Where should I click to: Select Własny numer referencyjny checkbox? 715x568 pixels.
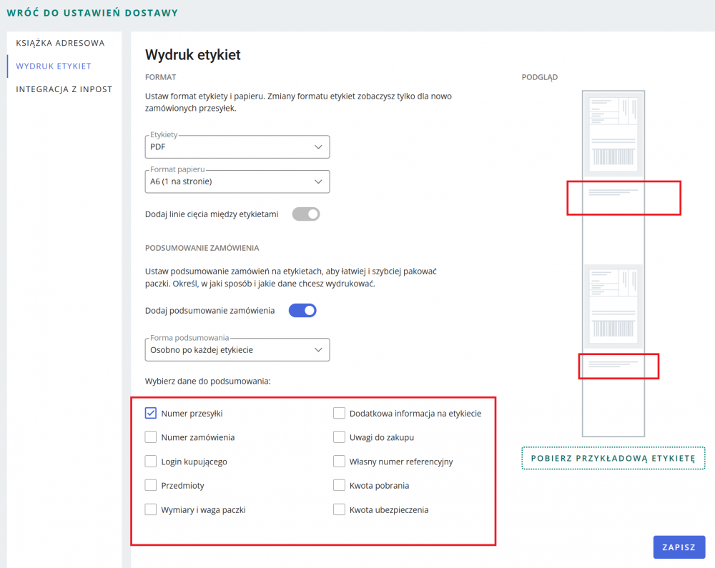tap(339, 462)
